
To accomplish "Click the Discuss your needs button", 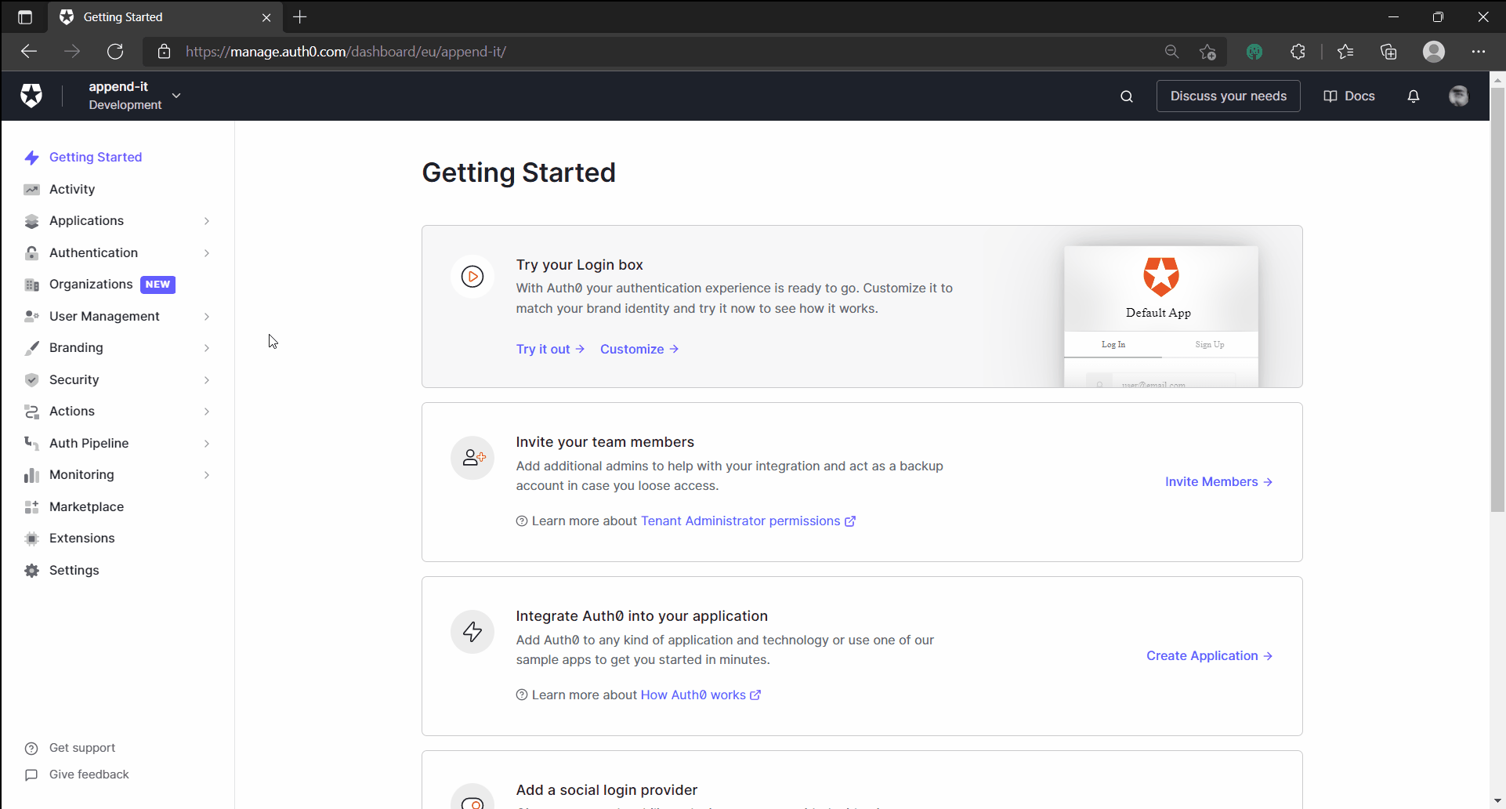I will click(1228, 96).
